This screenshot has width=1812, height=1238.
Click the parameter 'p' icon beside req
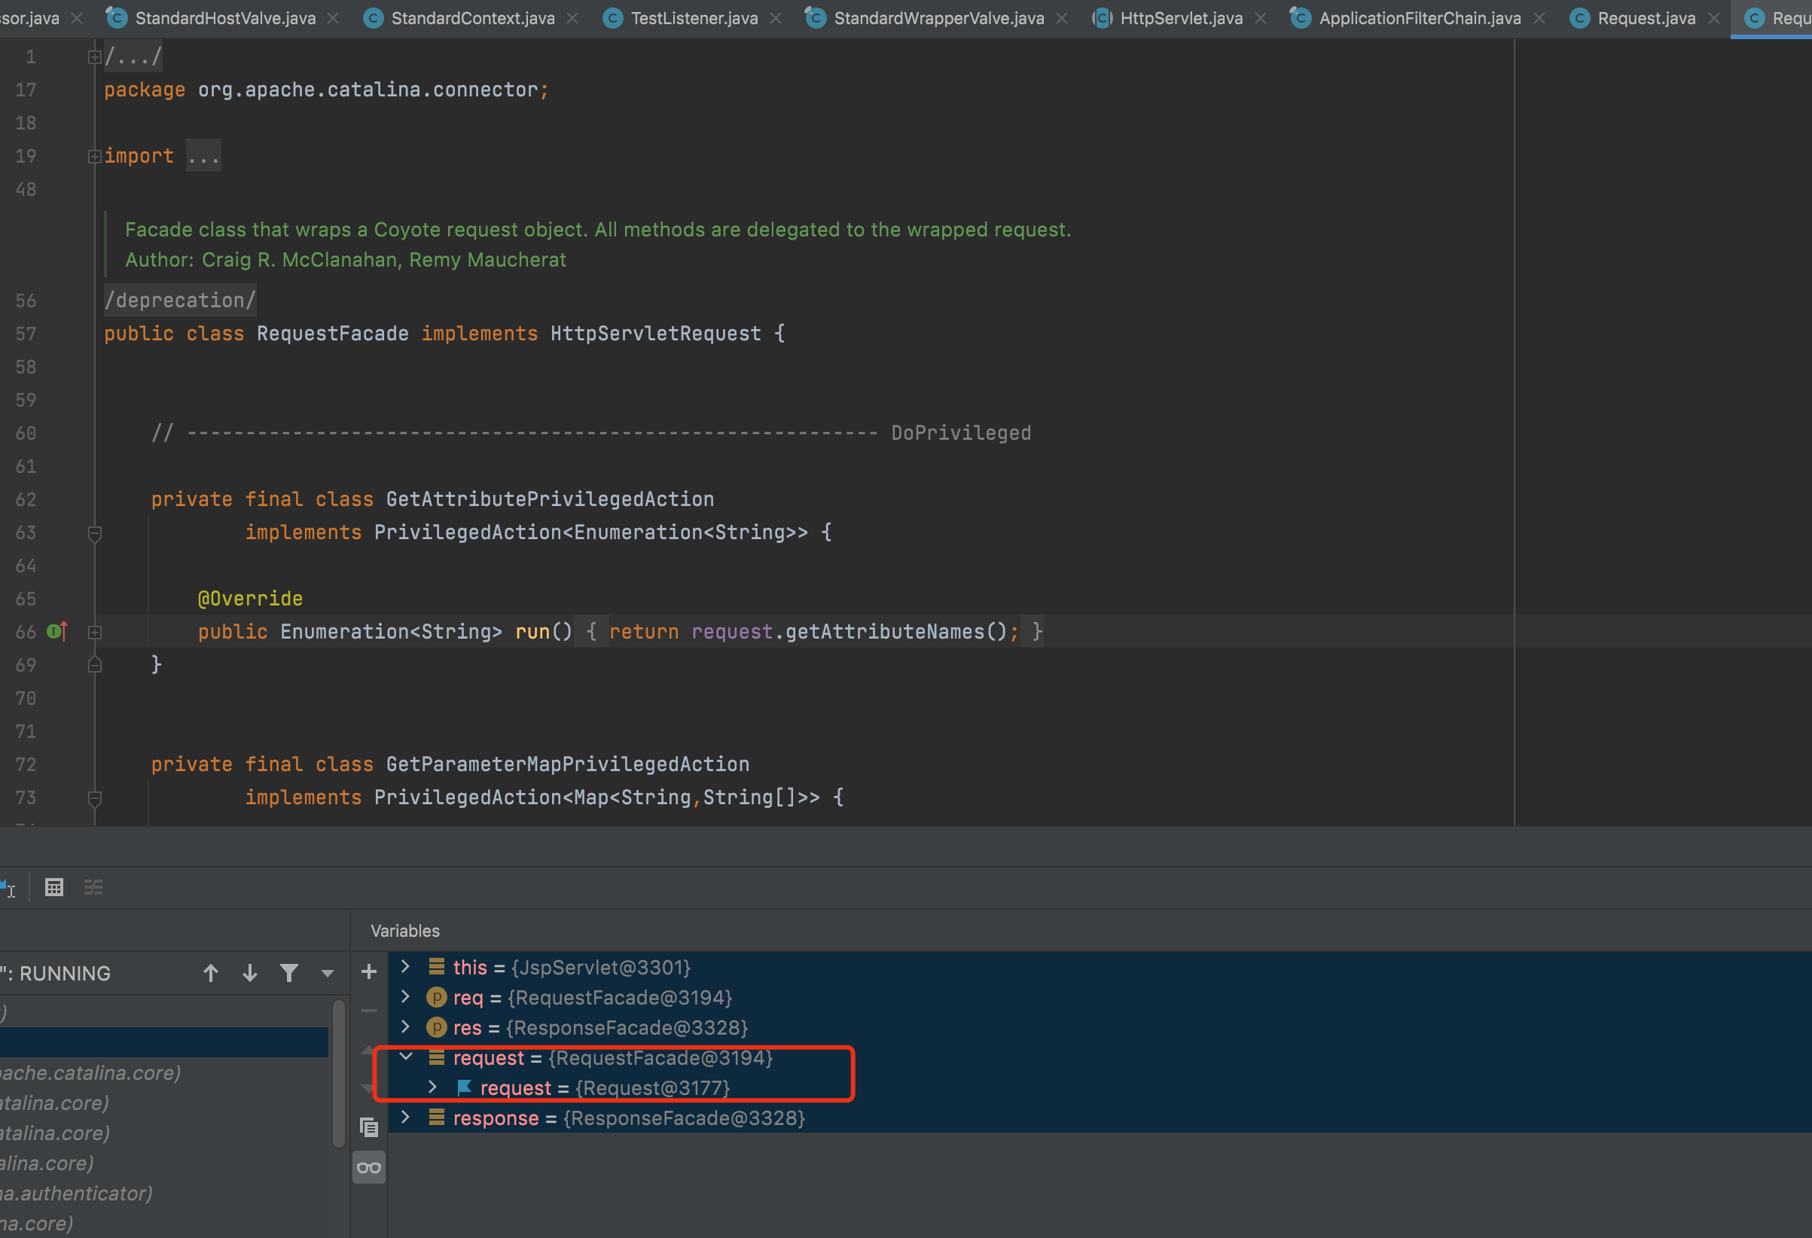coord(437,997)
